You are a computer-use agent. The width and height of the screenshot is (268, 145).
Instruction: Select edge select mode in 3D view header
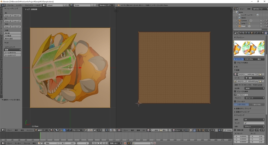[x=88, y=130]
